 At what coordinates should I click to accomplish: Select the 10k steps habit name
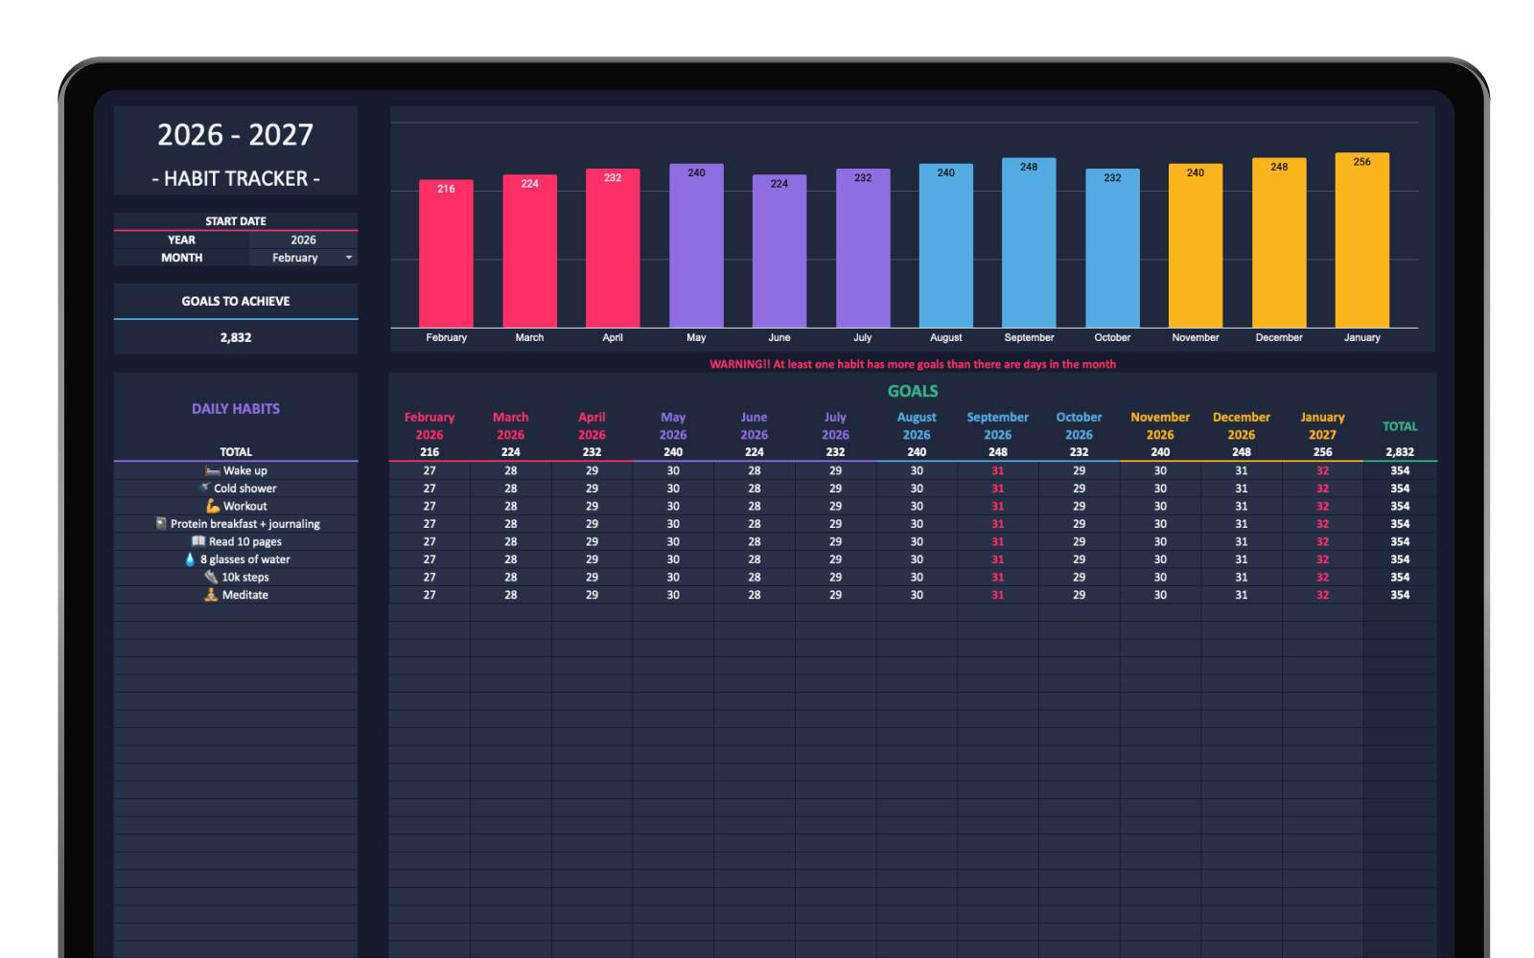pyautogui.click(x=245, y=577)
